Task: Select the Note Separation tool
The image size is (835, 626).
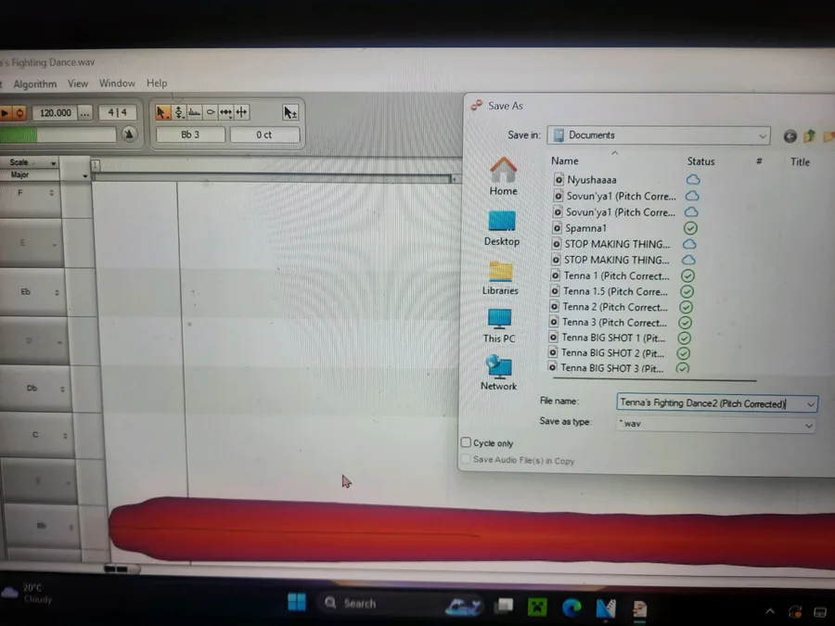Action: tap(241, 112)
